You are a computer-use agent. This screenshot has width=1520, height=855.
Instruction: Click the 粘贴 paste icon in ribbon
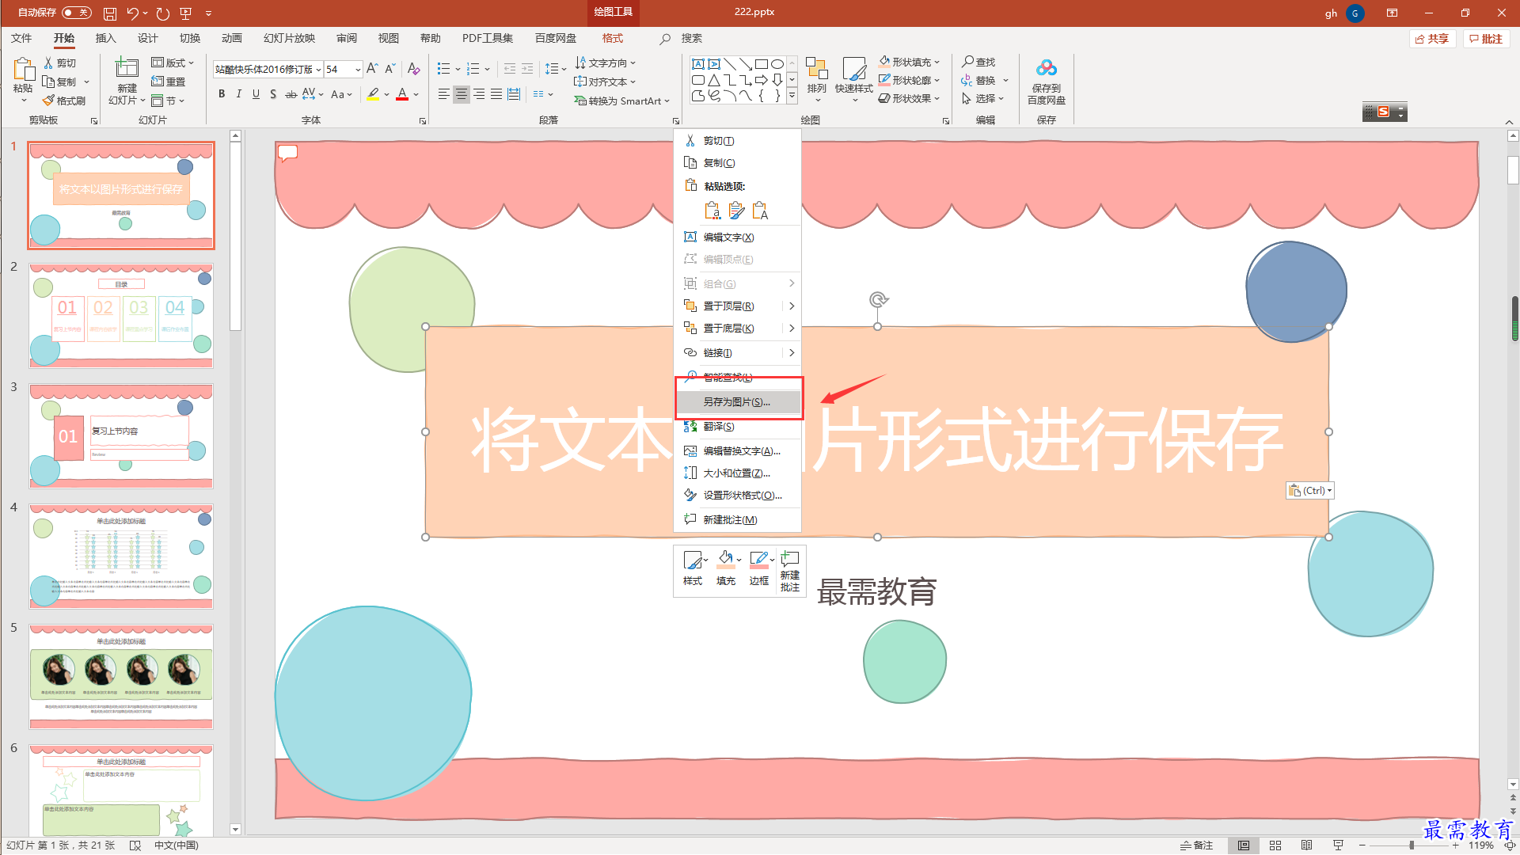23,70
